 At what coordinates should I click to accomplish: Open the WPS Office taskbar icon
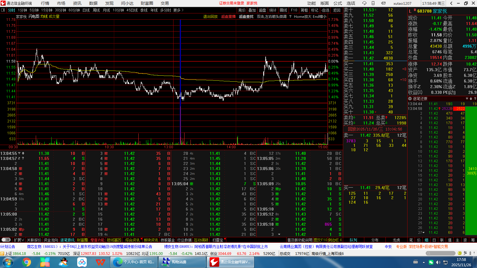click(x=100, y=262)
